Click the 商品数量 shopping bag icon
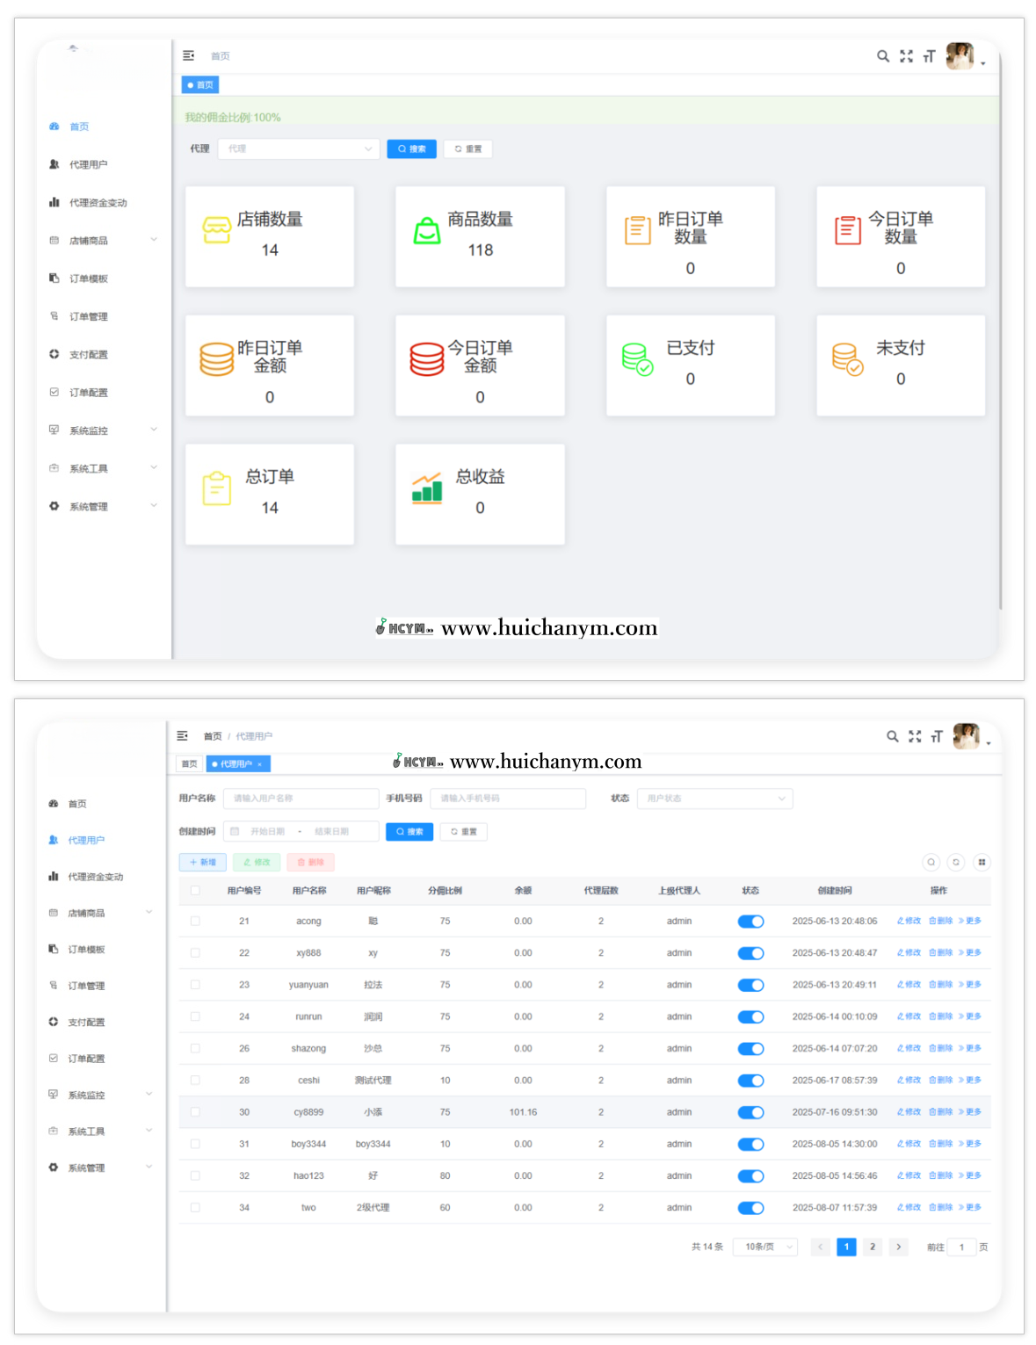Image resolution: width=1036 pixels, height=1345 pixels. pyautogui.click(x=427, y=230)
